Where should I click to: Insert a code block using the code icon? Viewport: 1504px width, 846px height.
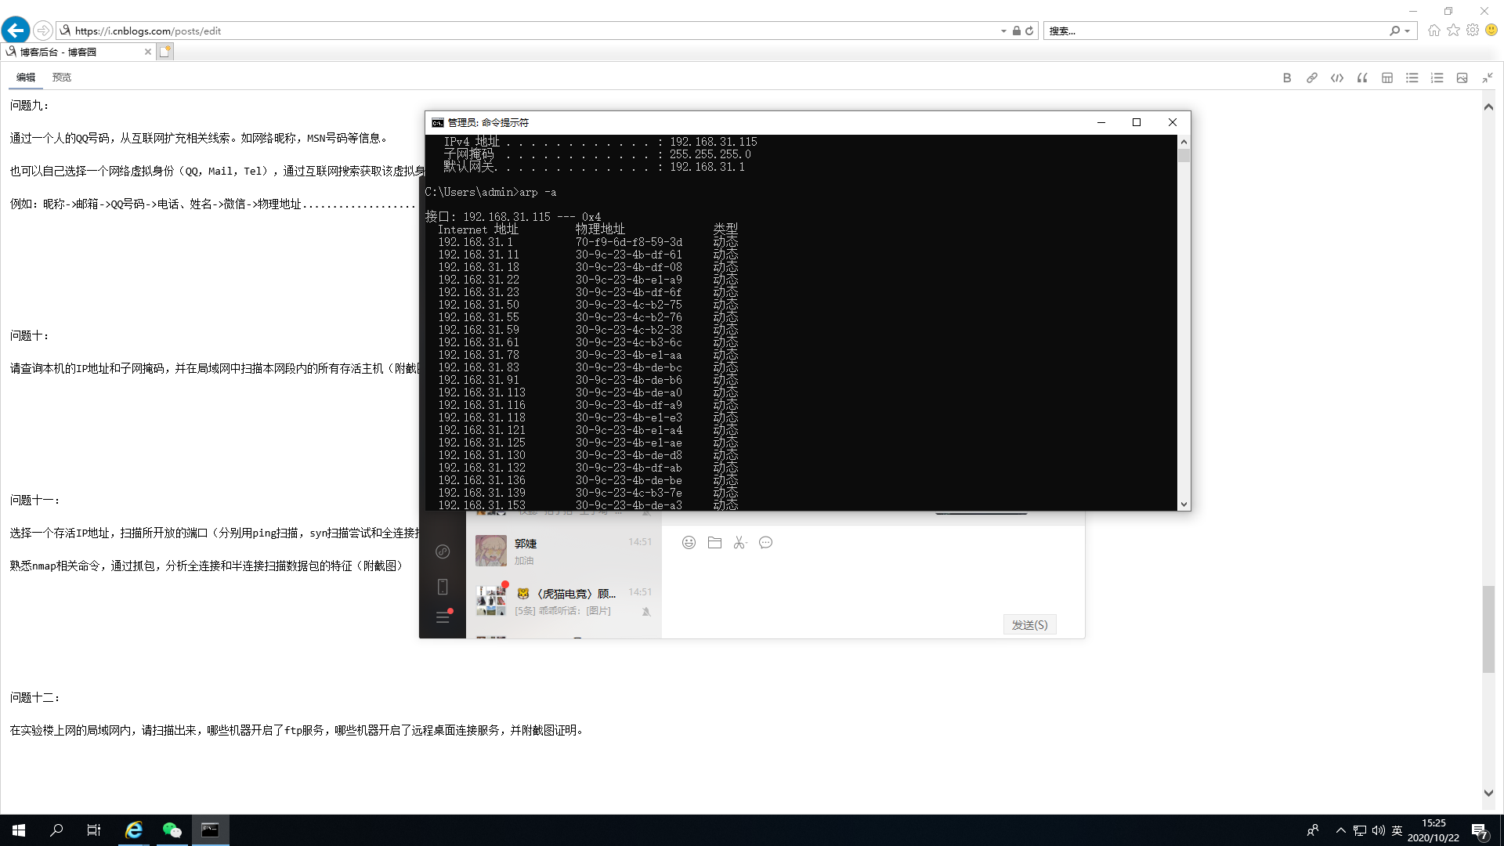click(x=1337, y=78)
